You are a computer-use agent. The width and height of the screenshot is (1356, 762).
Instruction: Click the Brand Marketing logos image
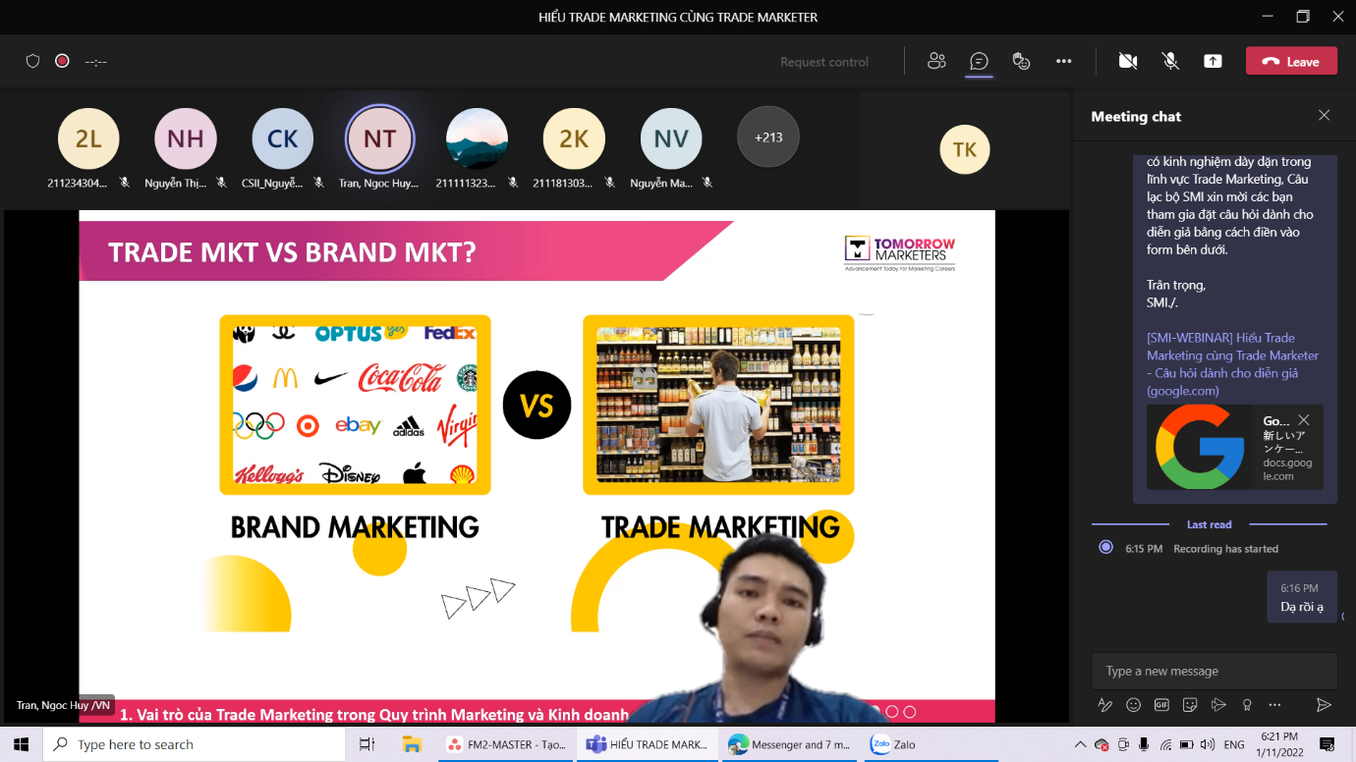pyautogui.click(x=355, y=405)
